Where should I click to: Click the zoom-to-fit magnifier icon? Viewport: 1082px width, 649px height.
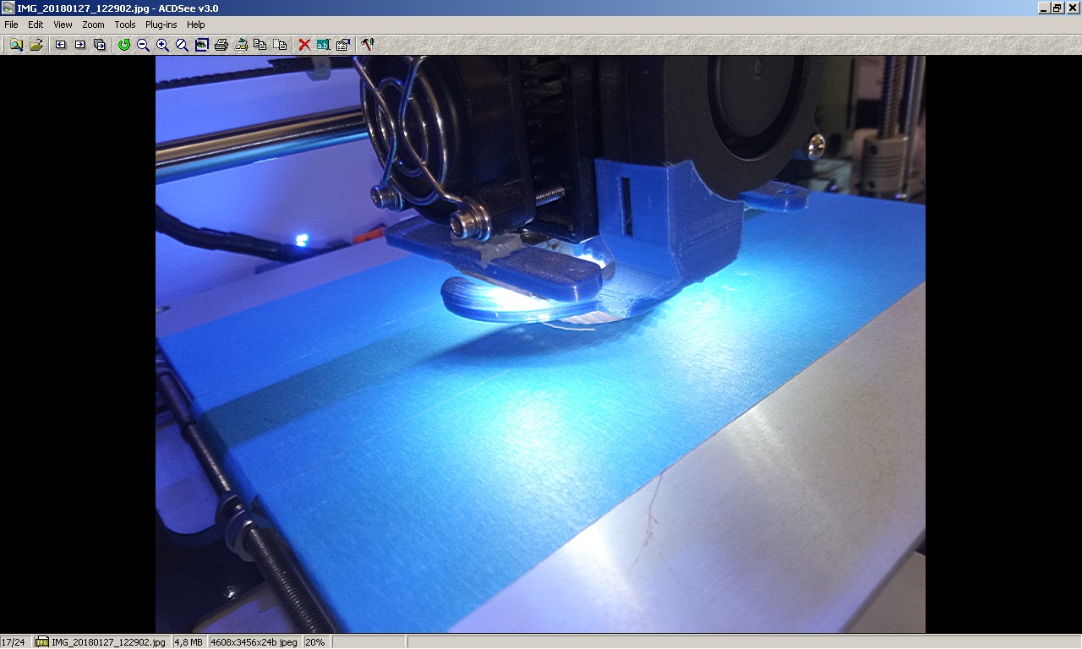pos(182,45)
